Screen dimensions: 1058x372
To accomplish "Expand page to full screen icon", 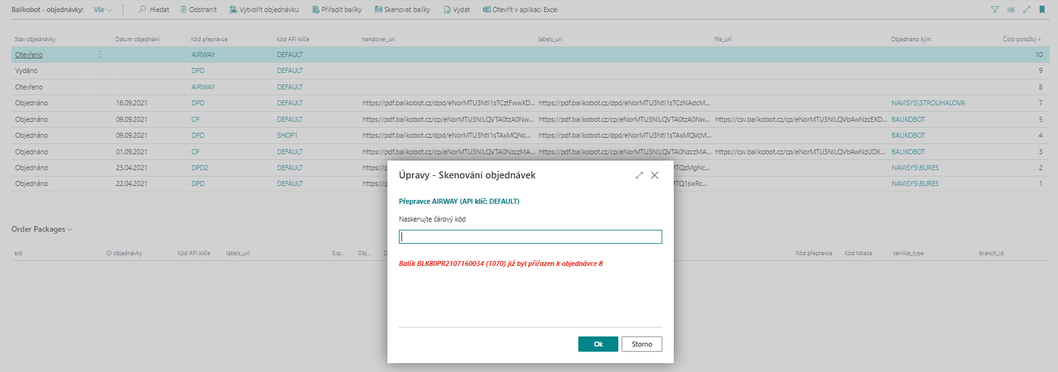I will [1026, 10].
